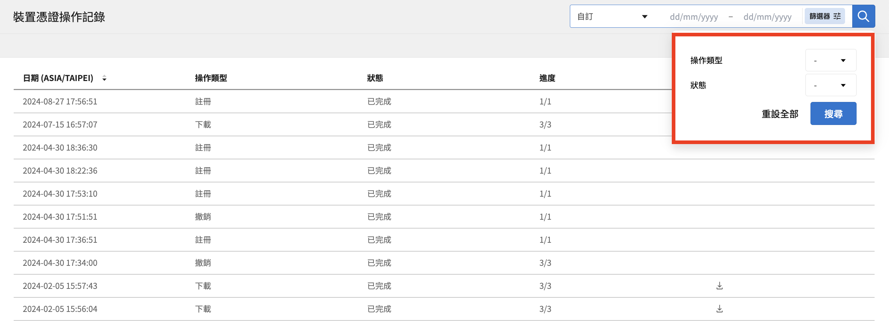Click 下載 in the 15:57:43 row

coord(203,286)
